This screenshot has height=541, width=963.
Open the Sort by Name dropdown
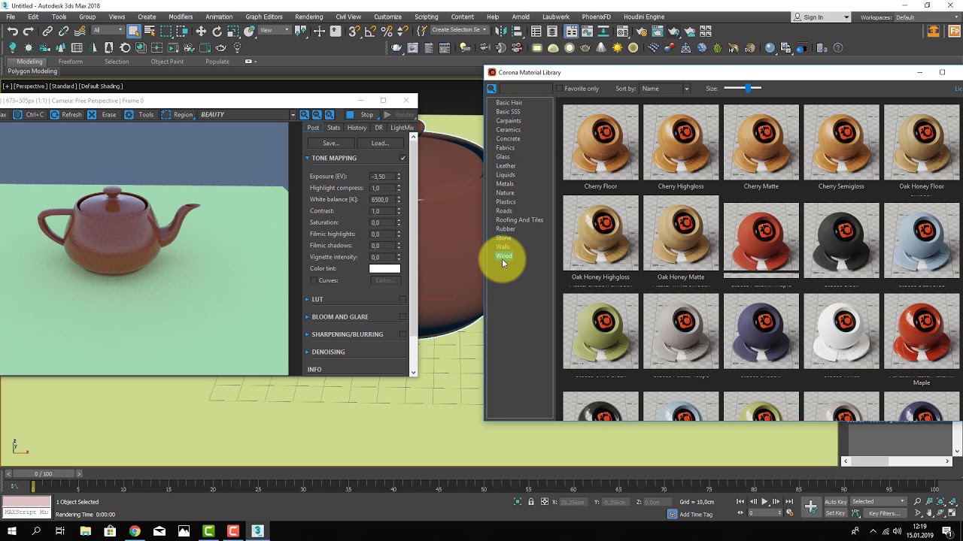665,89
